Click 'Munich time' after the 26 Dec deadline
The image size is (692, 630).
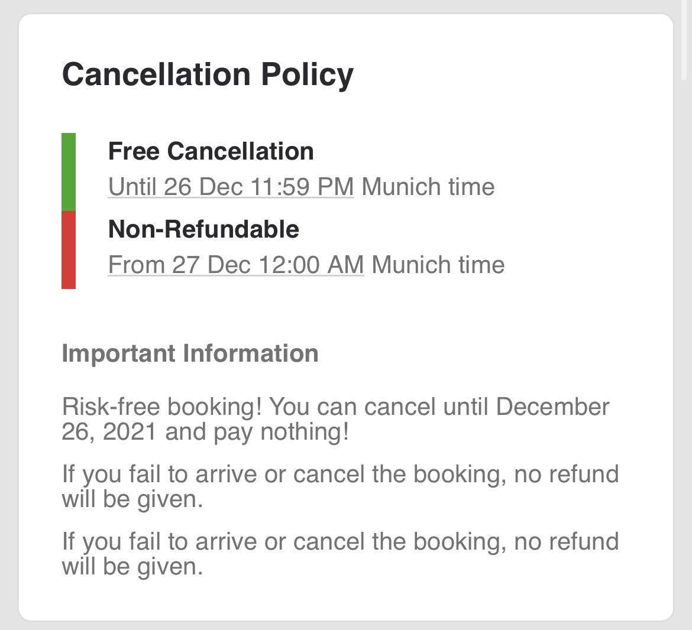click(428, 187)
